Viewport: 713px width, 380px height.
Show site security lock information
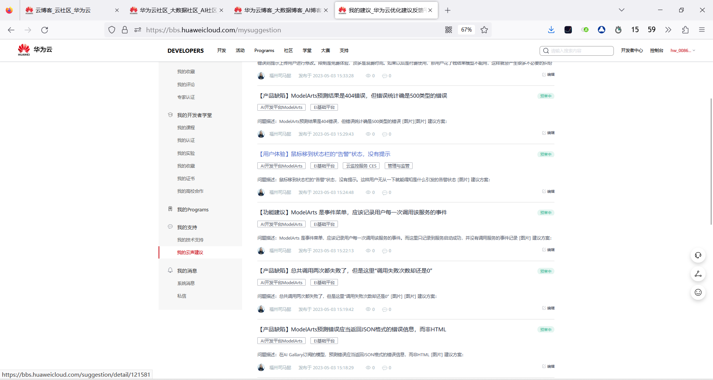[x=125, y=30]
